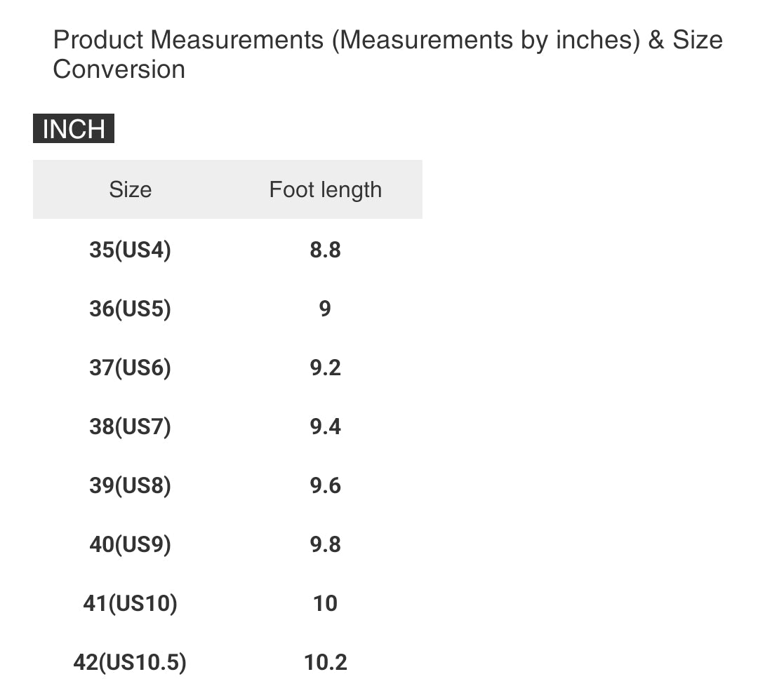Click the Product Measurements heading text
The image size is (758, 693).
[x=387, y=54]
